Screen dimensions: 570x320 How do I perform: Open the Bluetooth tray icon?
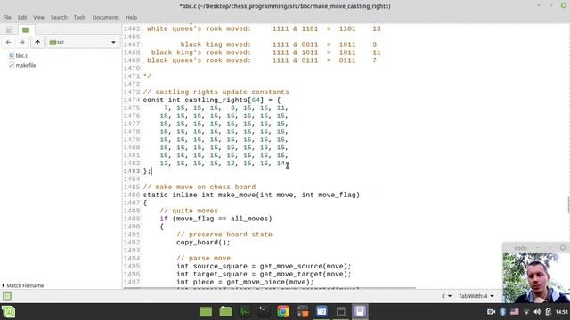point(502,312)
